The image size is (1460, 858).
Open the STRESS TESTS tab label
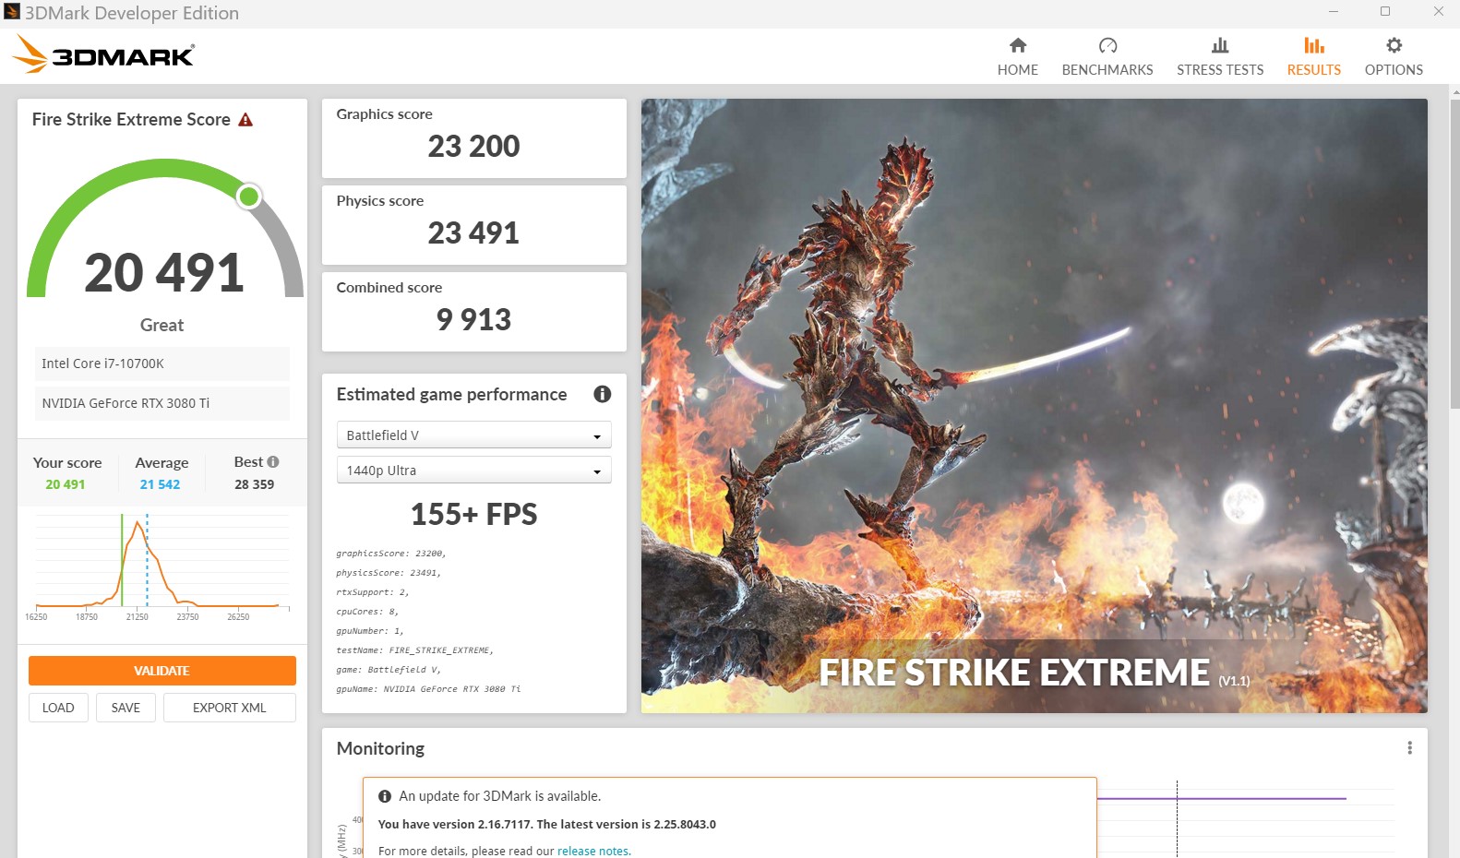1220,70
